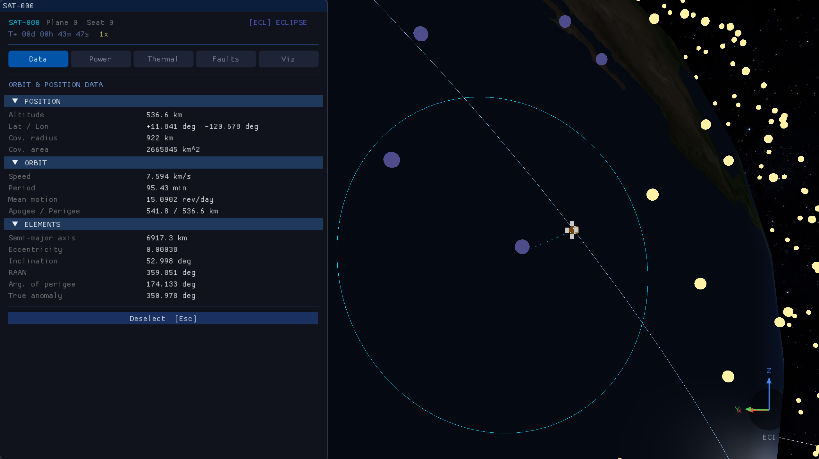Switch to the Power tab

click(101, 59)
